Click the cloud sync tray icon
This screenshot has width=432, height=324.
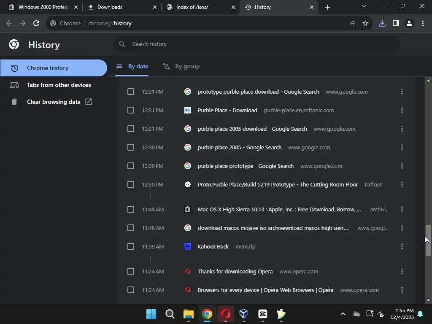356,314
